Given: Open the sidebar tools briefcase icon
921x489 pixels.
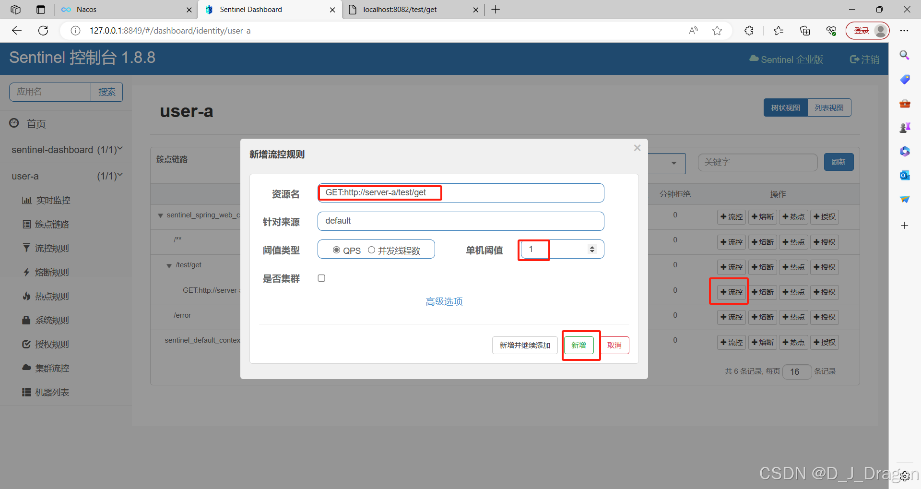Looking at the screenshot, I should coord(905,103).
